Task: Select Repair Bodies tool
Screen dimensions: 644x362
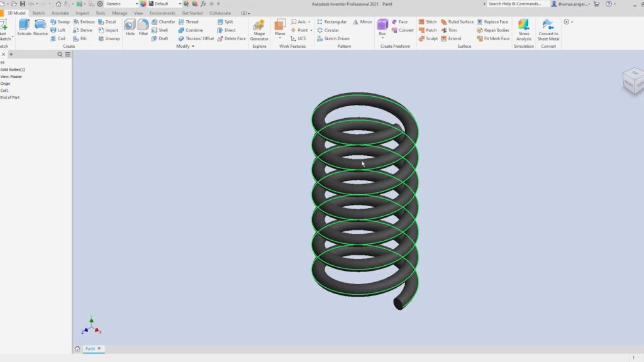Action: coord(493,30)
